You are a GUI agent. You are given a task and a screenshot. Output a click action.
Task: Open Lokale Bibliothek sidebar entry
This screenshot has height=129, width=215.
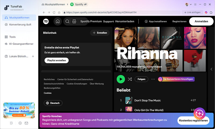16,56
